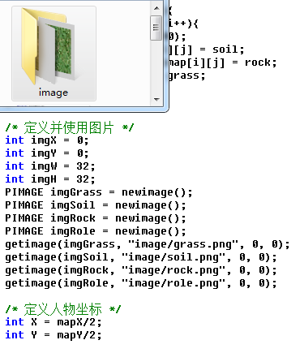Click the soil assignment code line
304x353 pixels.
pos(207,50)
